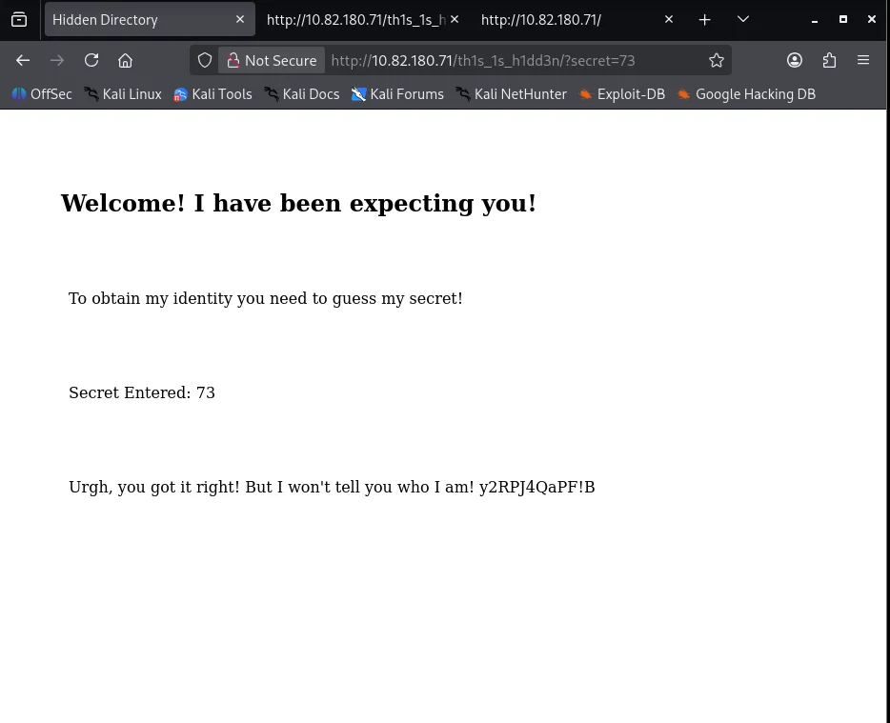Open the Extensions puzzle icon
Screen dimensions: 890x723
(829, 60)
